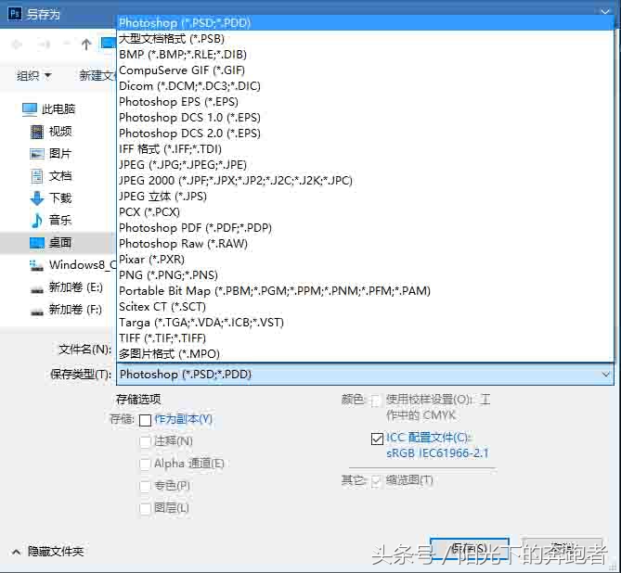621x573 pixels.
Task: Select 新加卷 (E:) drive label
Action: coord(75,286)
